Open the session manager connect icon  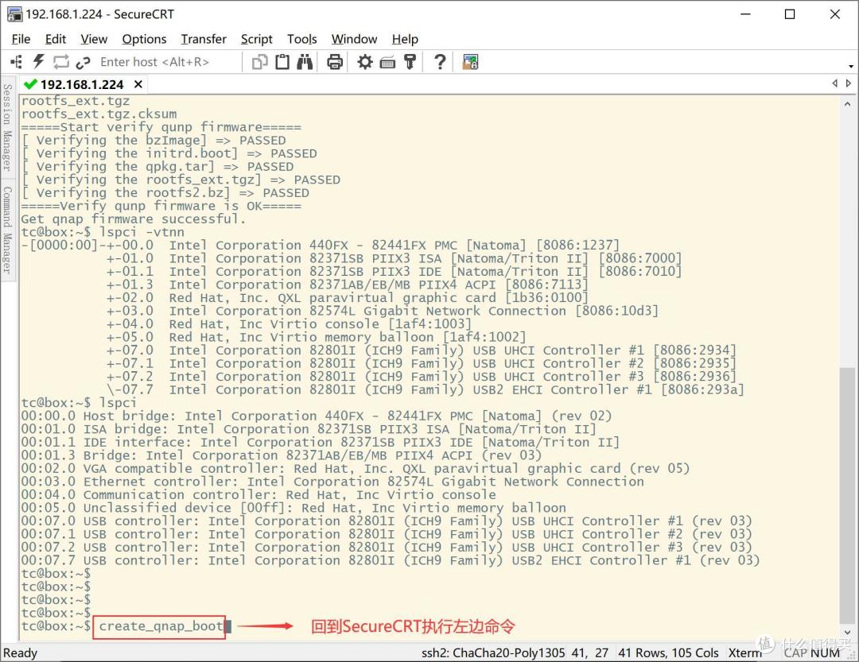coord(16,62)
